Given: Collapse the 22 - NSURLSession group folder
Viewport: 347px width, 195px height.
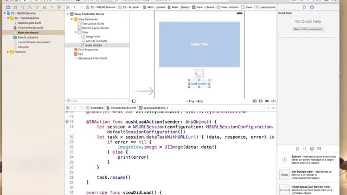Looking at the screenshot, I should click(x=8, y=18).
